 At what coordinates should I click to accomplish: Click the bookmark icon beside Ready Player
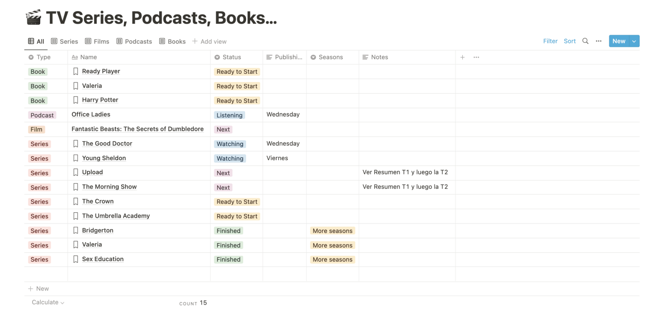click(76, 71)
